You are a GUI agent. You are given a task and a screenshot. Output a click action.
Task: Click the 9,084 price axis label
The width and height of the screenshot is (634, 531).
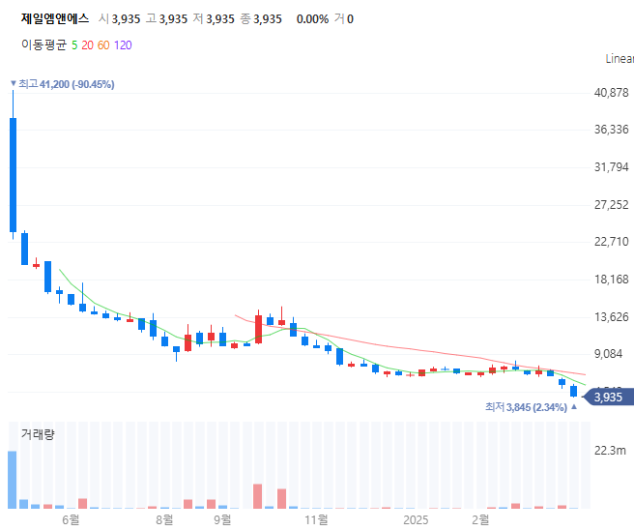point(608,354)
